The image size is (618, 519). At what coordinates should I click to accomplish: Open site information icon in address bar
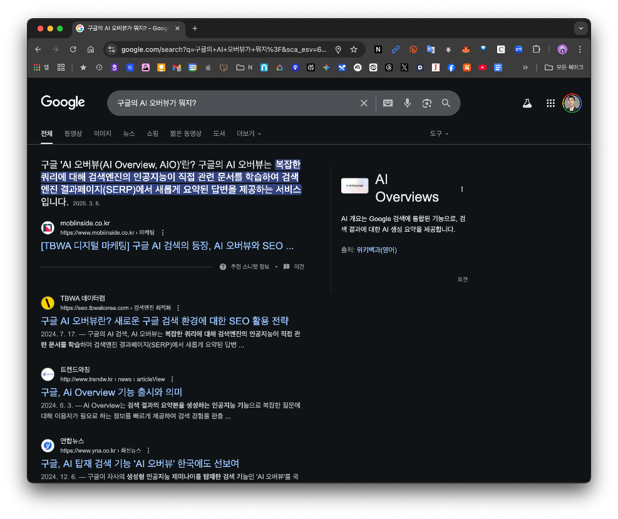[111, 49]
